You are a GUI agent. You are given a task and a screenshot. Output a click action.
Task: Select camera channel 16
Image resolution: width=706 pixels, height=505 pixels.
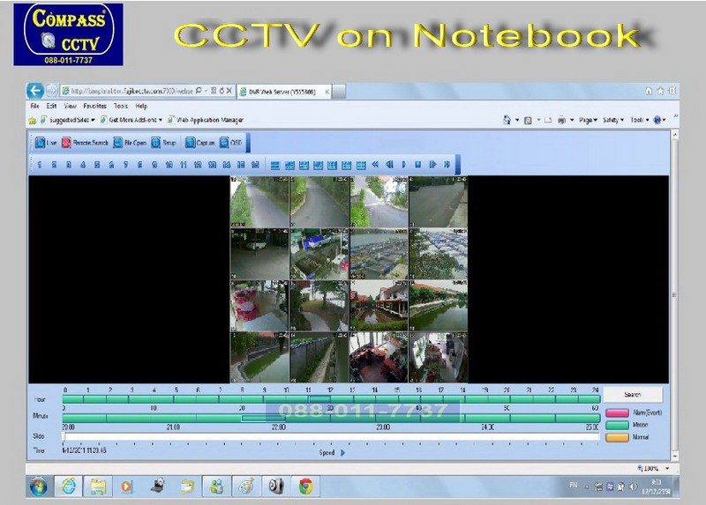click(255, 165)
